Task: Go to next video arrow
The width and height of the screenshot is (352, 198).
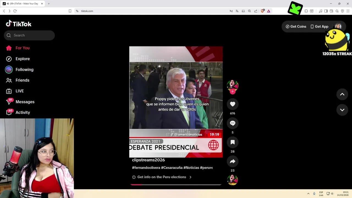Action: tap(342, 110)
